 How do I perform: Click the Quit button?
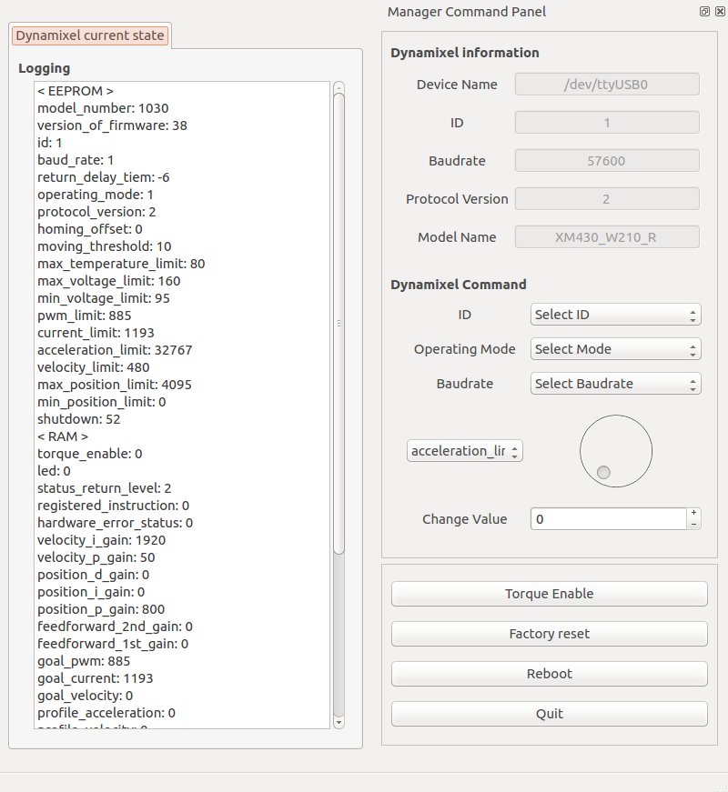(x=549, y=714)
